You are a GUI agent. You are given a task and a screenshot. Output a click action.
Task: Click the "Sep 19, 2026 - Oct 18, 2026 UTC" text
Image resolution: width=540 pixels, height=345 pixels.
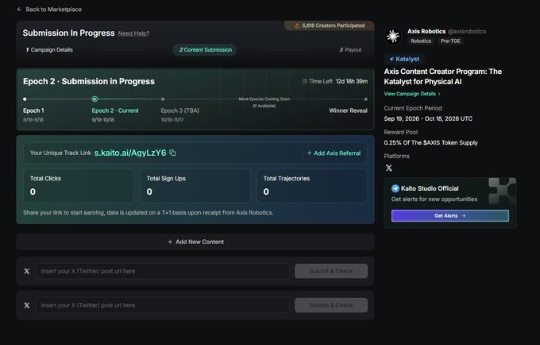[428, 118]
